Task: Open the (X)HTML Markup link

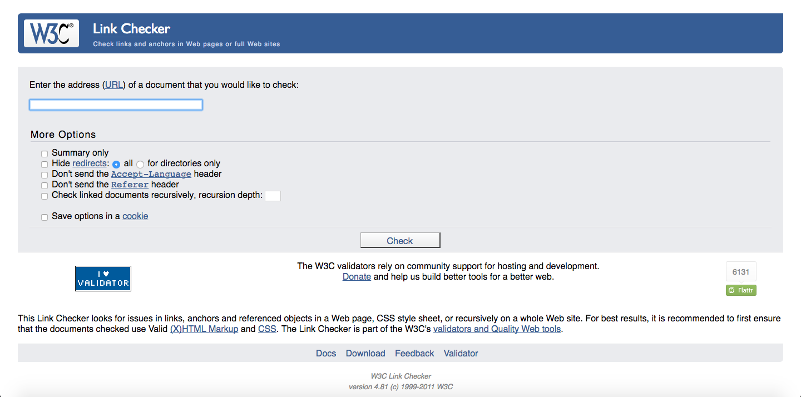Action: [x=204, y=329]
